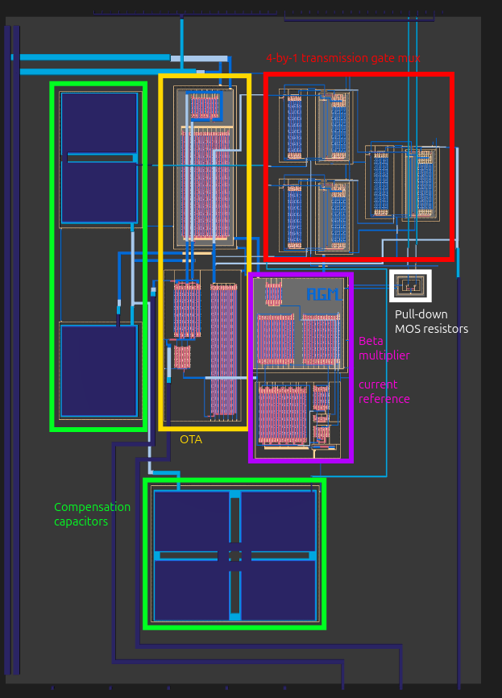The height and width of the screenshot is (698, 502).
Task: Click the bottom four-quadrant capacitor array center
Action: tap(234, 555)
